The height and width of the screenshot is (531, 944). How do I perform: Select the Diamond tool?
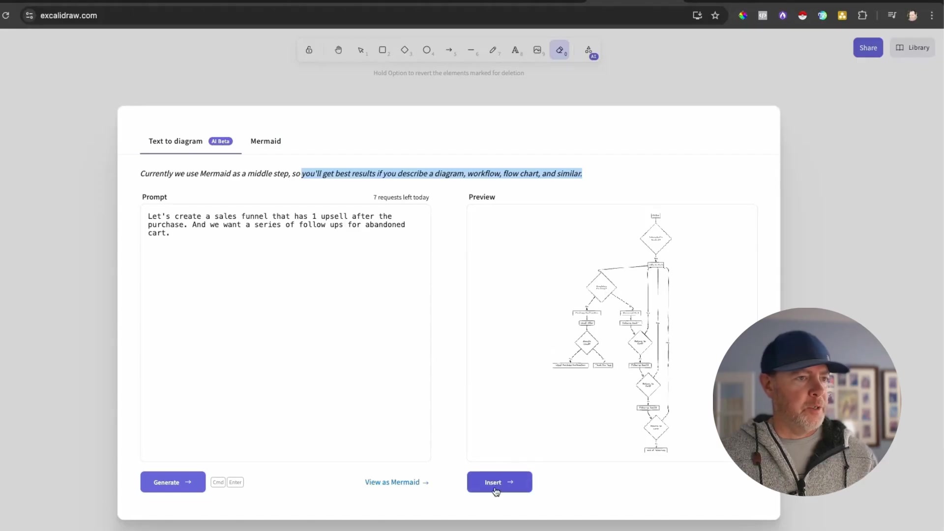point(406,50)
